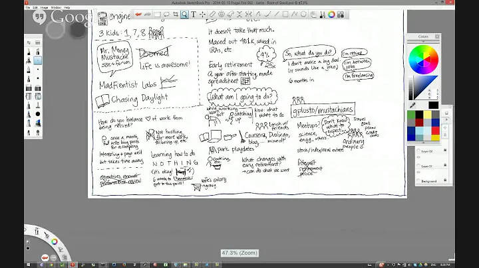Expand the swatches bottom grip in Colors
Image resolution: width=479 pixels, height=268 pixels.
[423, 143]
